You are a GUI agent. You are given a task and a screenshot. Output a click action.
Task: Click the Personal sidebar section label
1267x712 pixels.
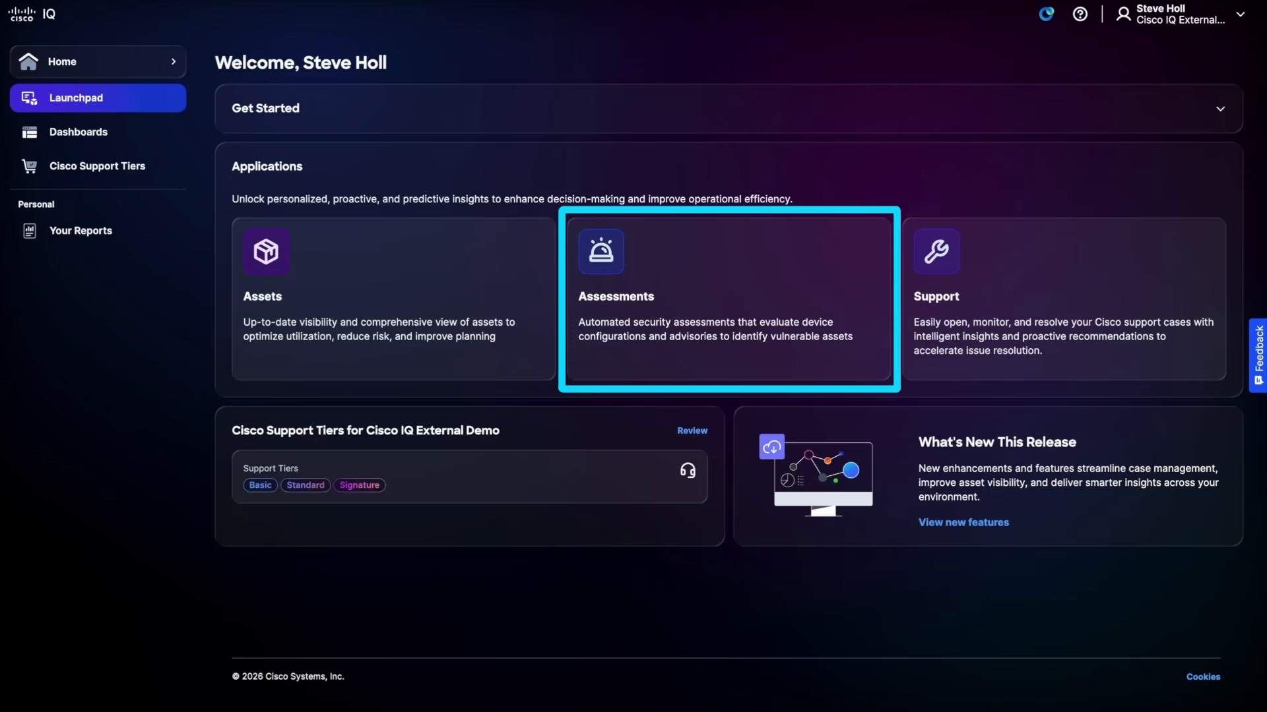[x=36, y=204]
